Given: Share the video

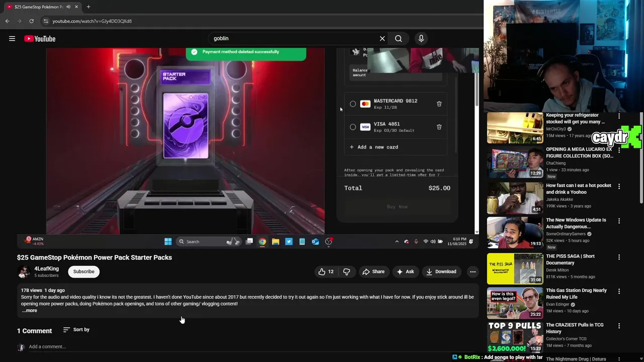Looking at the screenshot, I should pos(373,271).
